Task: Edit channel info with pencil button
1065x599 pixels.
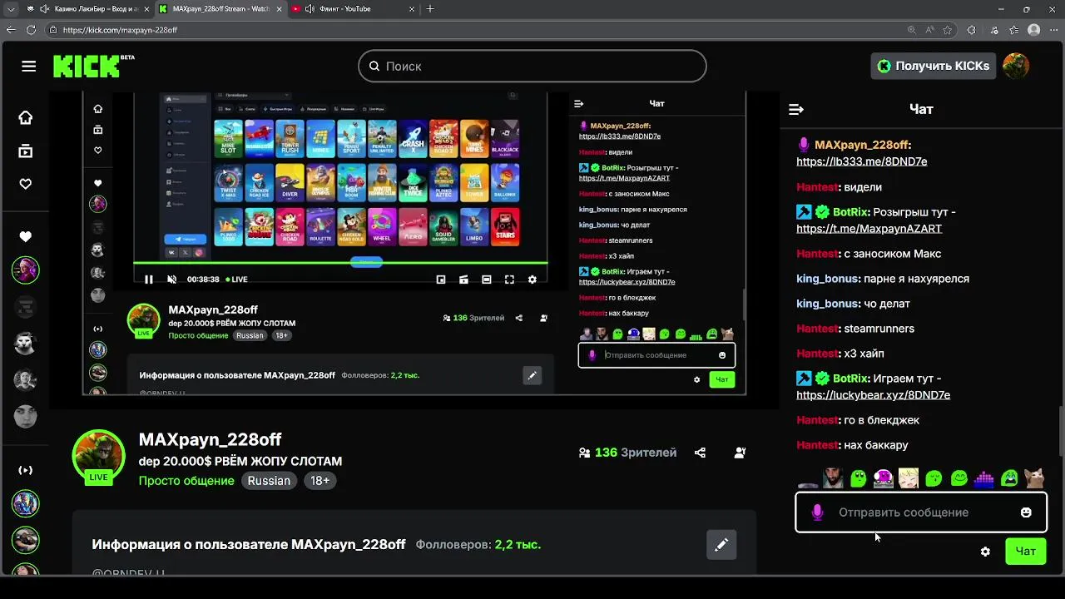Action: coord(721,544)
